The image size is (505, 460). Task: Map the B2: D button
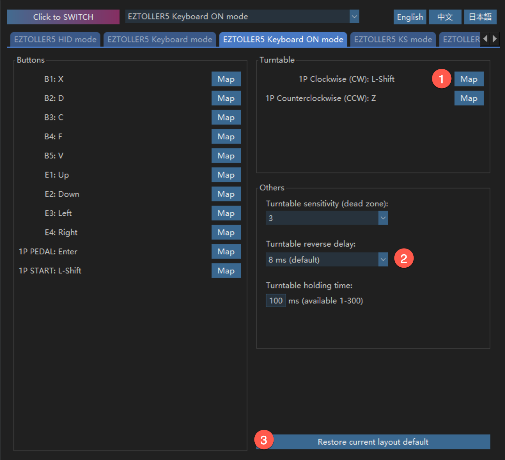tap(226, 98)
